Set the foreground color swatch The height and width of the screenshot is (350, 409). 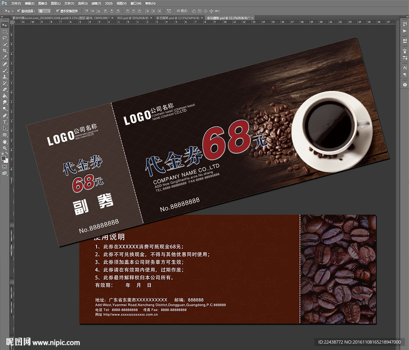point(3,158)
